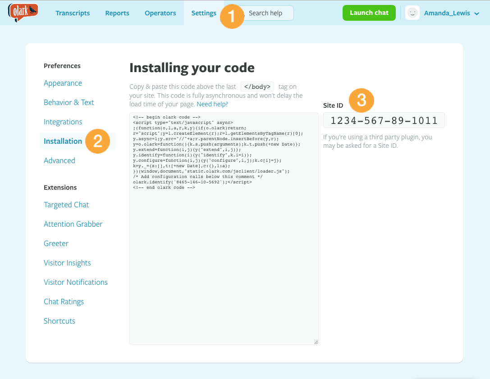Click the Amanda_Lewis username
Viewport: 490px width, 379px height.
[x=447, y=13]
